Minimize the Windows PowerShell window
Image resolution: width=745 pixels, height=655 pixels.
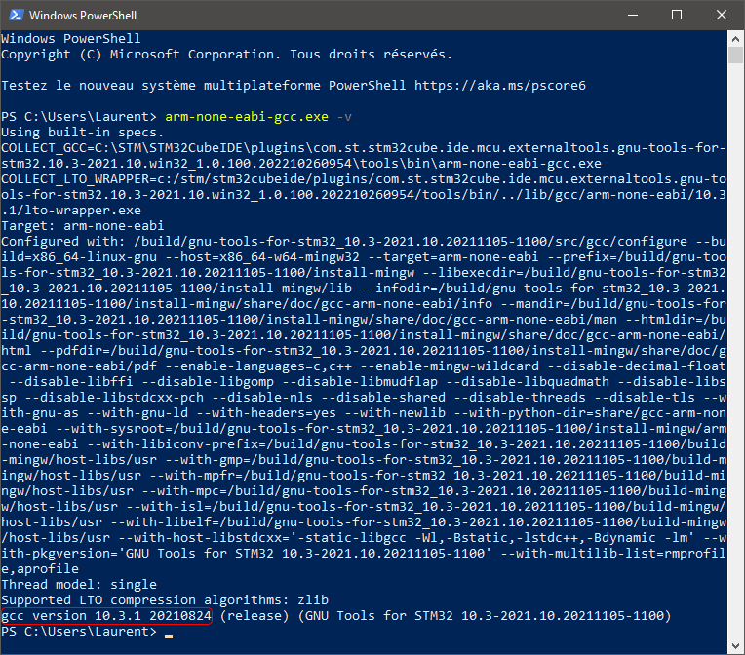(x=633, y=15)
